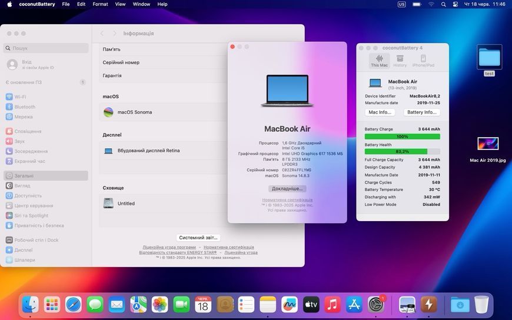Open Maps app in the Dock
Image resolution: width=512 pixels, height=320 pixels.
click(138, 305)
